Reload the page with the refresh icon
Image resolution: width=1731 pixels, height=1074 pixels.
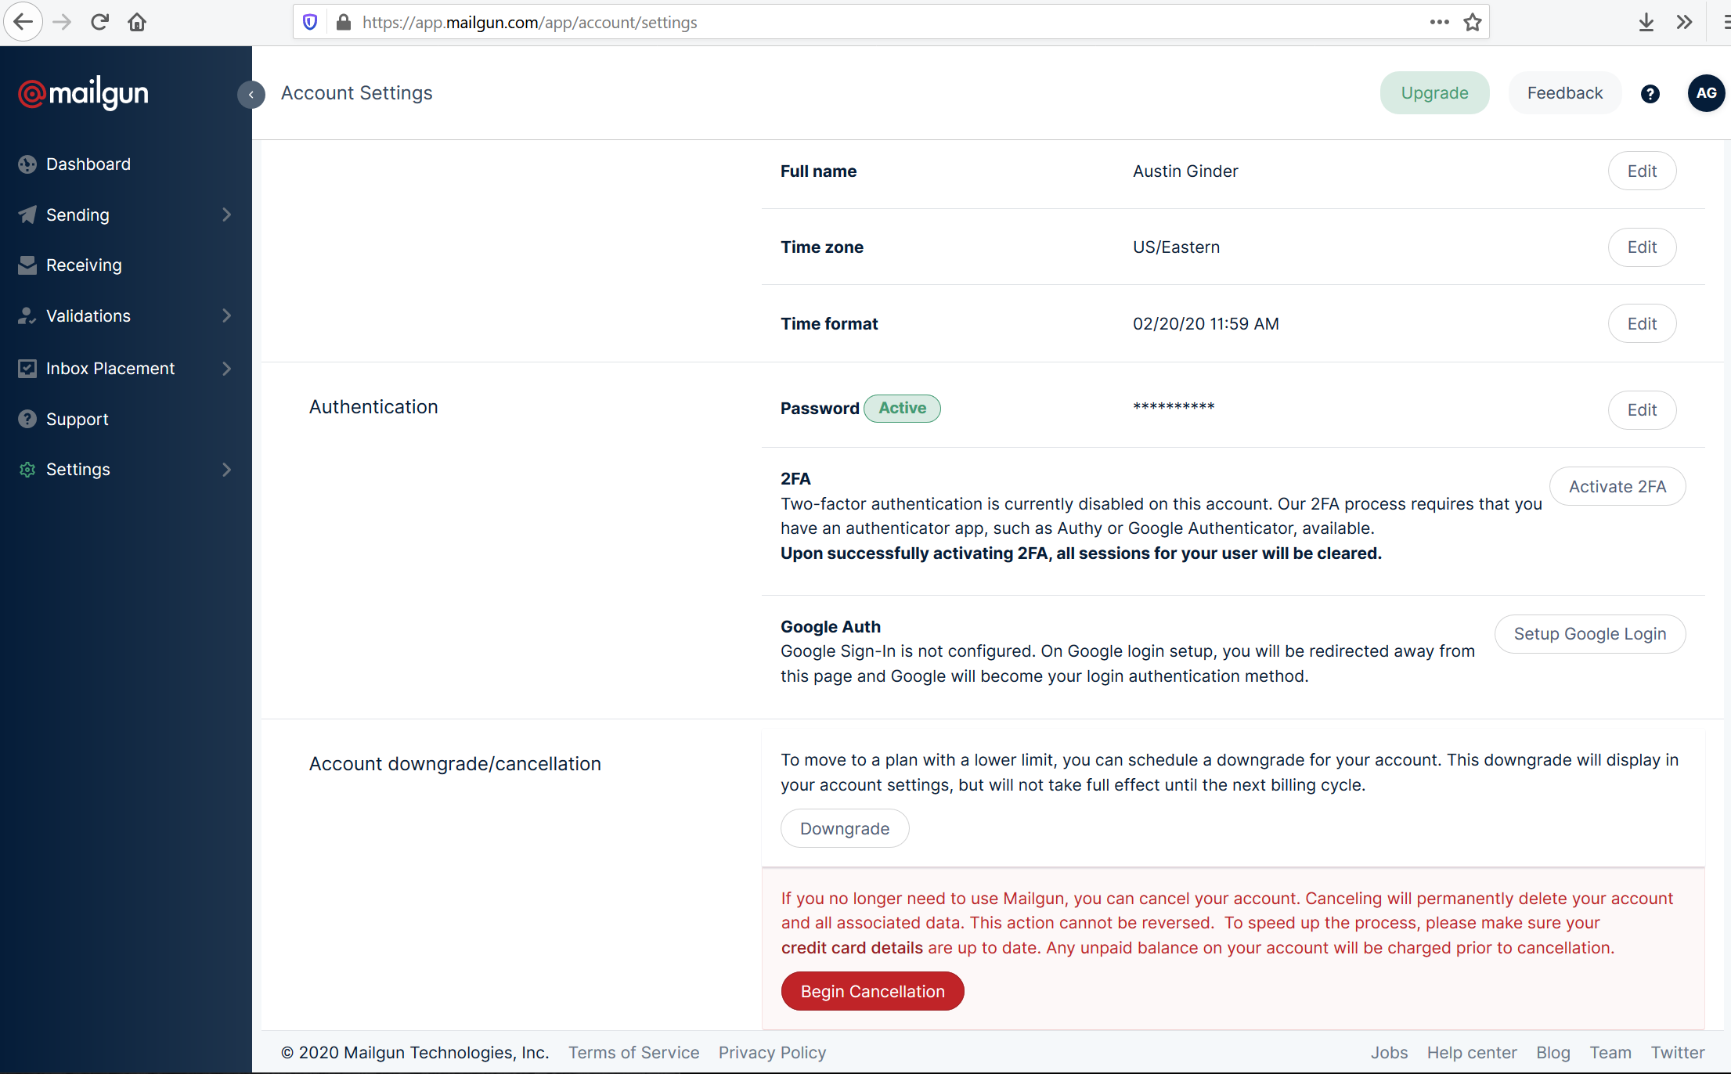pyautogui.click(x=99, y=22)
